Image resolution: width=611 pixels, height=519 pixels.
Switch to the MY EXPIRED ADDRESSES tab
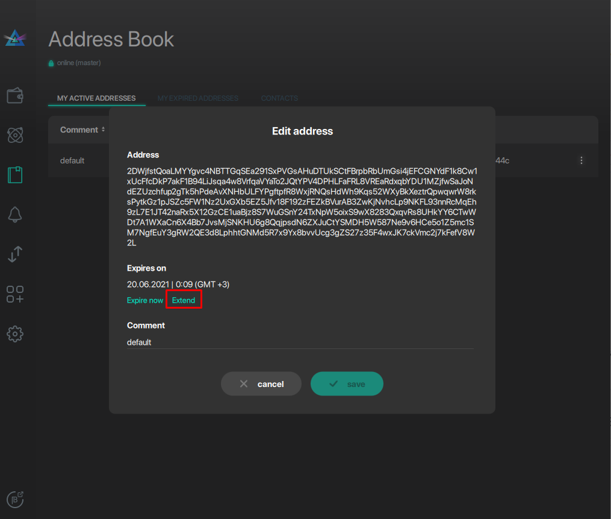198,98
